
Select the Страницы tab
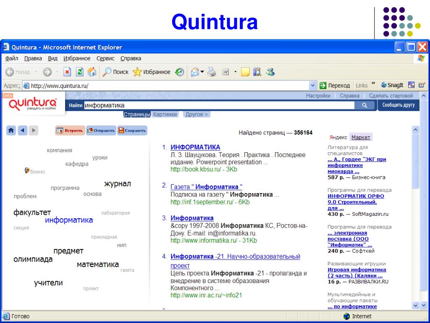point(136,114)
